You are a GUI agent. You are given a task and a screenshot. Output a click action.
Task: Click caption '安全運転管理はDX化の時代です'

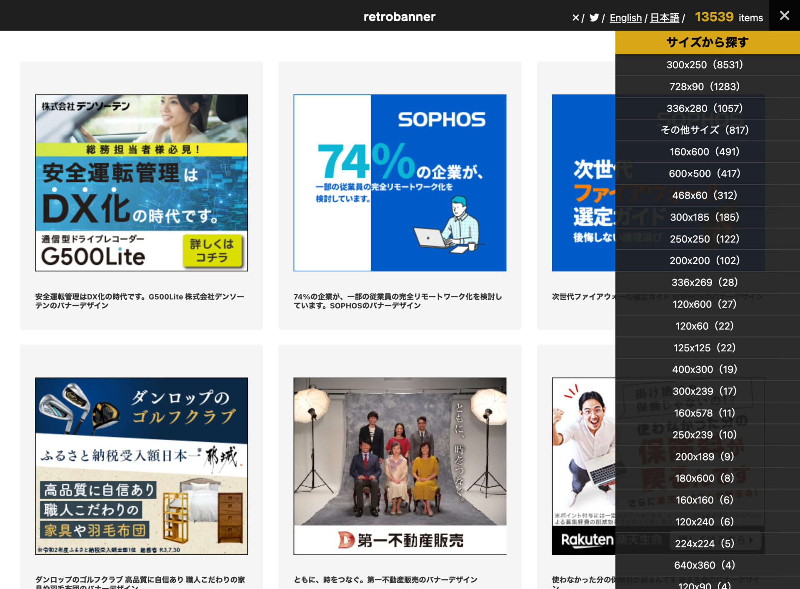click(x=140, y=301)
